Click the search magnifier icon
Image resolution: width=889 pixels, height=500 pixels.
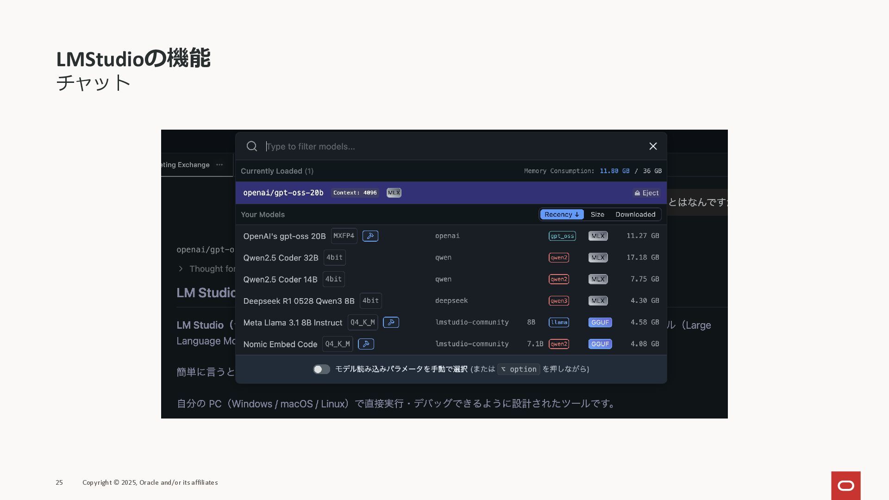tap(251, 146)
